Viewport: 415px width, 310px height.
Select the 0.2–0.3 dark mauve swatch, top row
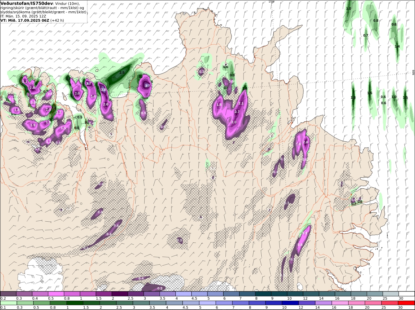pyautogui.click(x=8, y=294)
